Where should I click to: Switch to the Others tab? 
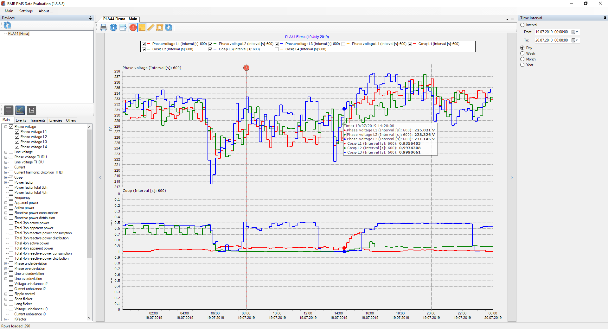(71, 120)
